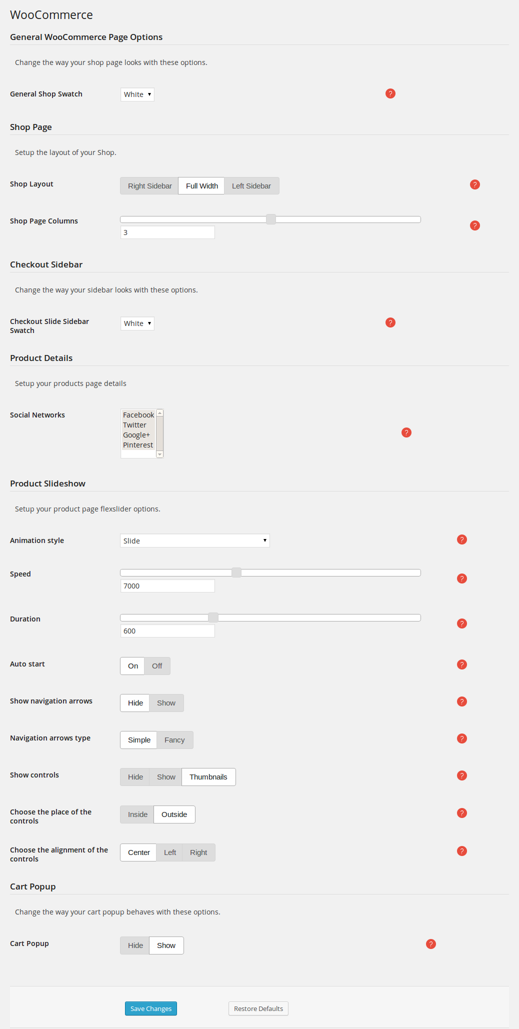The height and width of the screenshot is (1029, 519).
Task: Show help for place of the controls
Action: (x=462, y=813)
